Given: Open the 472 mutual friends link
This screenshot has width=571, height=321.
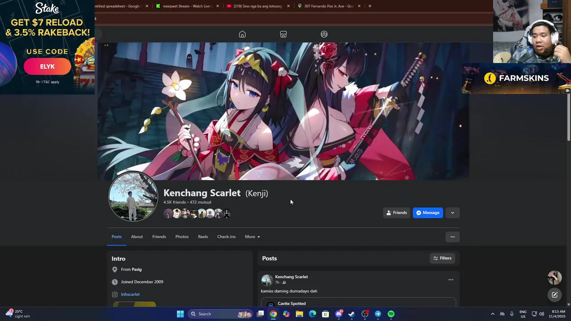Looking at the screenshot, I should [201, 202].
